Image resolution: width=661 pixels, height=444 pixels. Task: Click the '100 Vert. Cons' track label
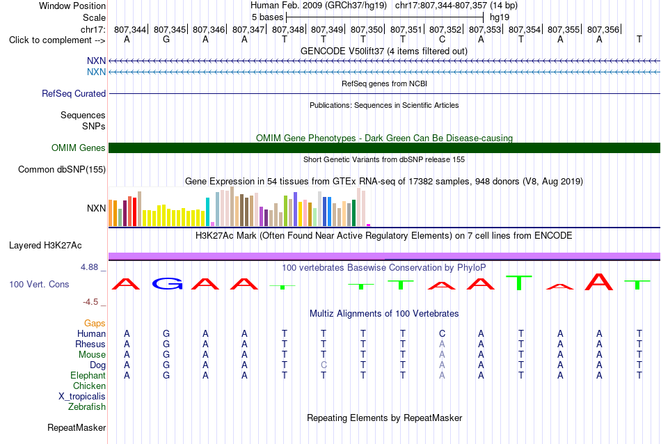tap(39, 284)
